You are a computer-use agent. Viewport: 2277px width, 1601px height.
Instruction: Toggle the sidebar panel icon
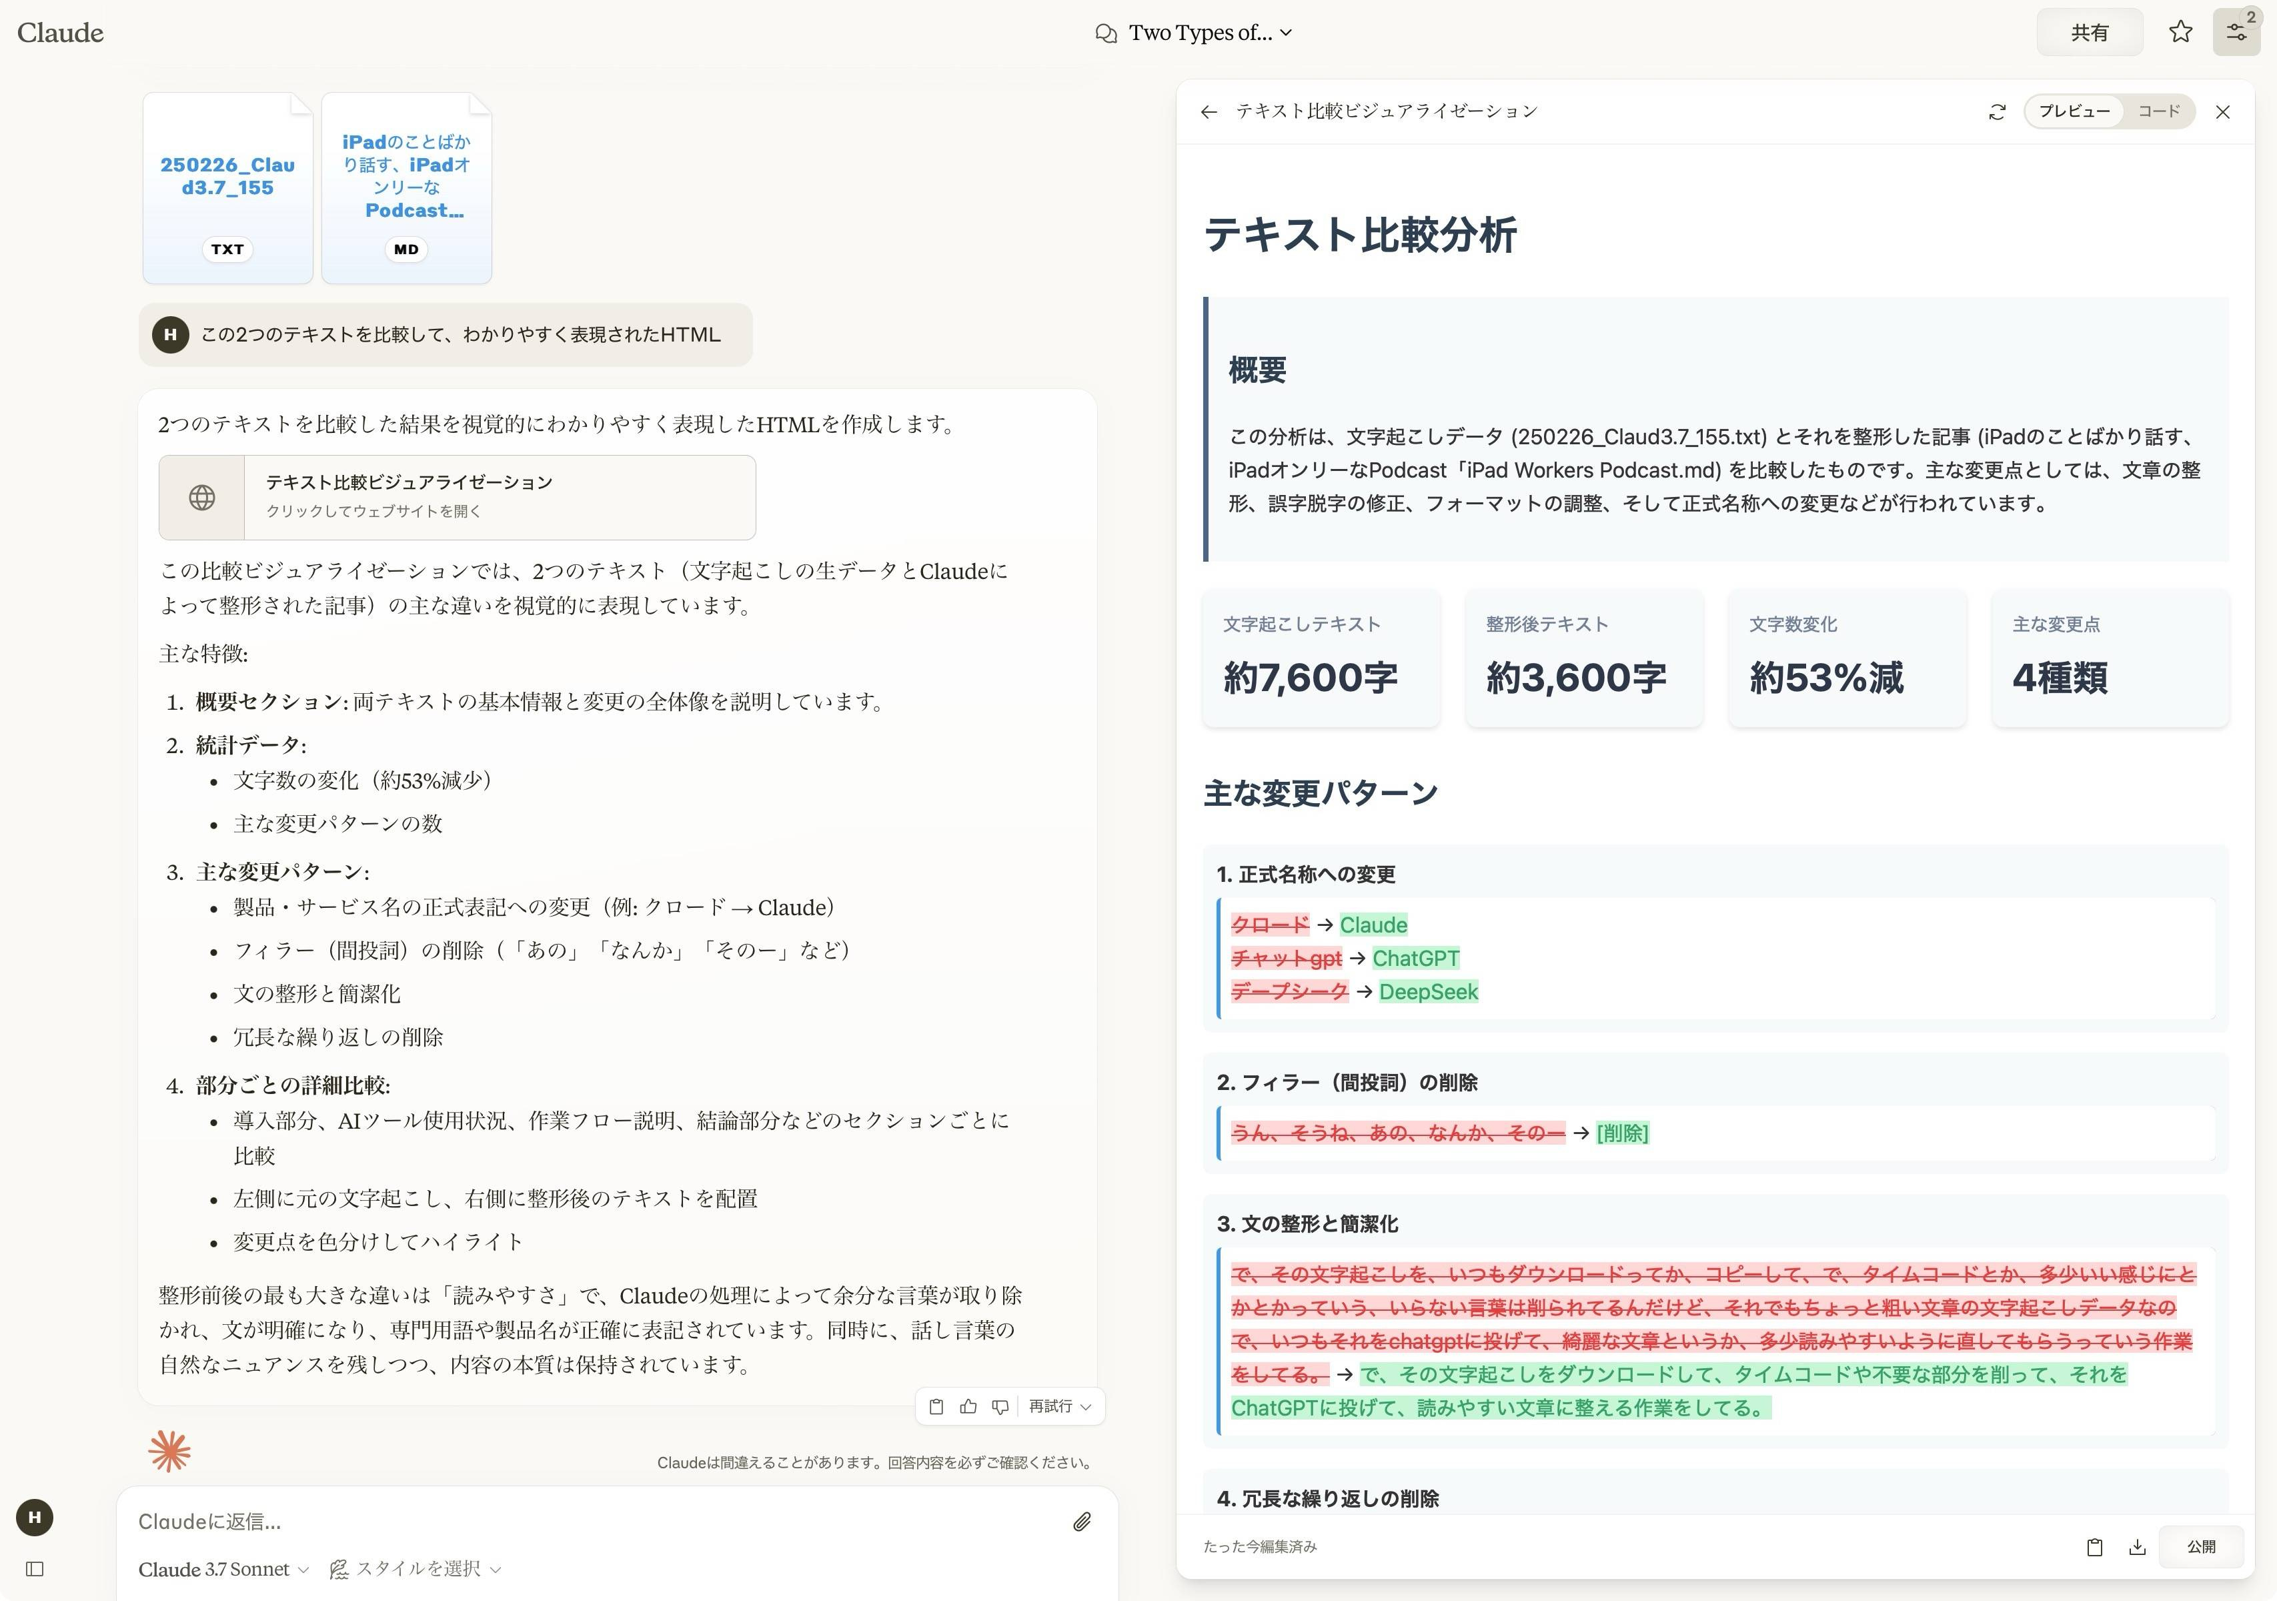click(35, 1569)
